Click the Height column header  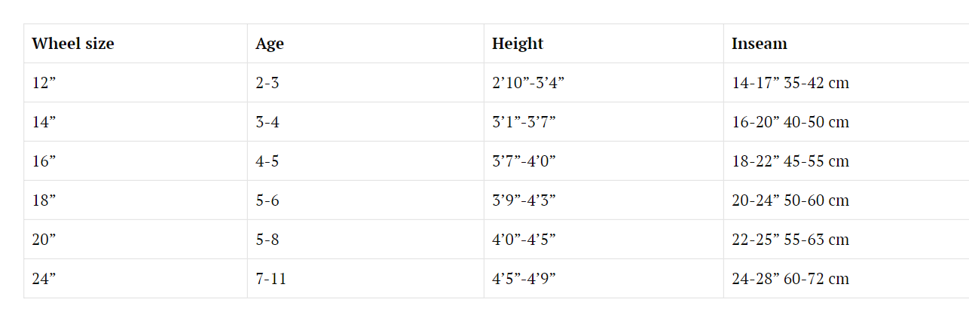(604, 44)
